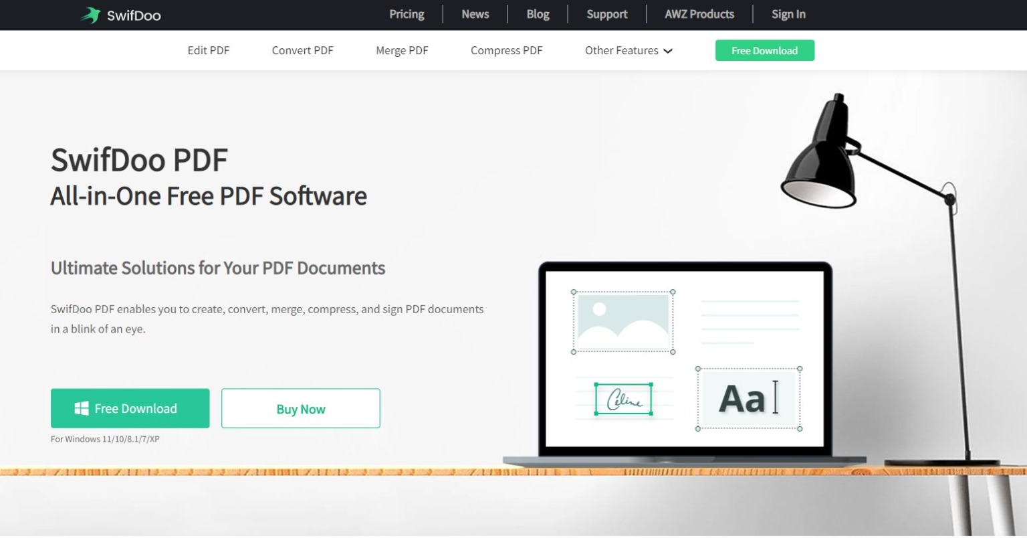Open AWZ Products
Viewport: 1027px width, 538px height.
(699, 14)
